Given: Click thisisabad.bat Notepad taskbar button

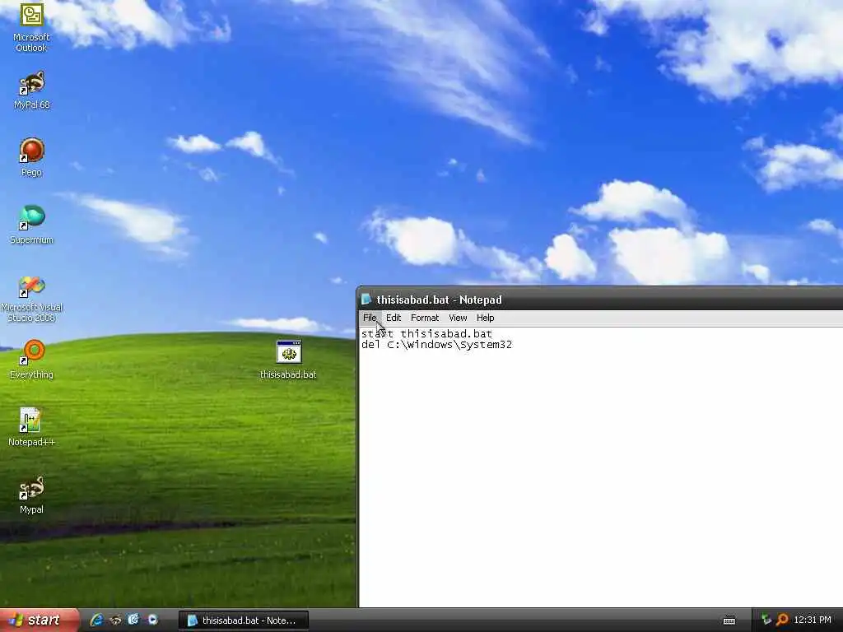Looking at the screenshot, I should (x=244, y=620).
